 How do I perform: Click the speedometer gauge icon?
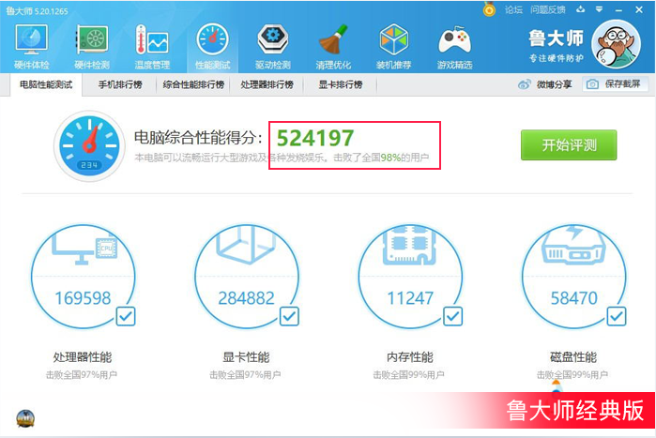(x=89, y=146)
